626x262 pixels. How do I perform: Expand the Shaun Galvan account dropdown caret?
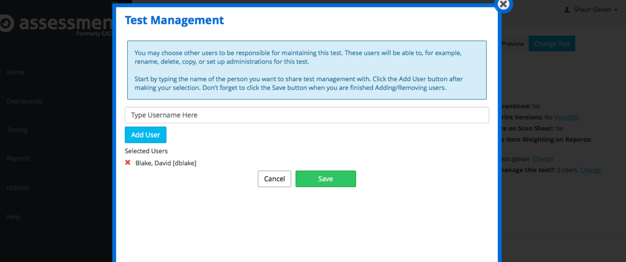[616, 10]
